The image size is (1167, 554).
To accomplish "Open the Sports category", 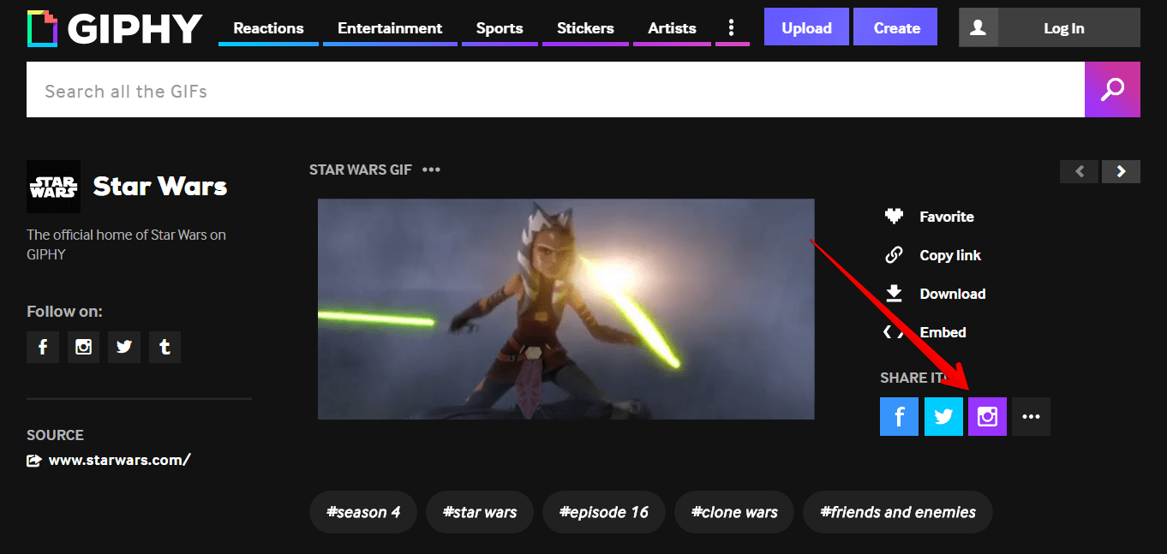I will coord(500,28).
